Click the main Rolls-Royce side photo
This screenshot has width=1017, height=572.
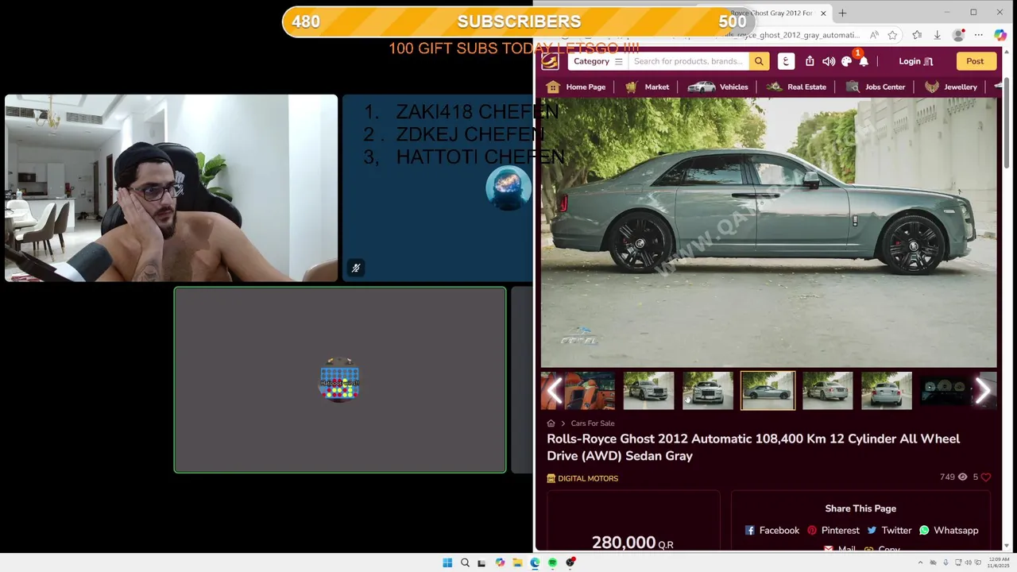[768, 232]
